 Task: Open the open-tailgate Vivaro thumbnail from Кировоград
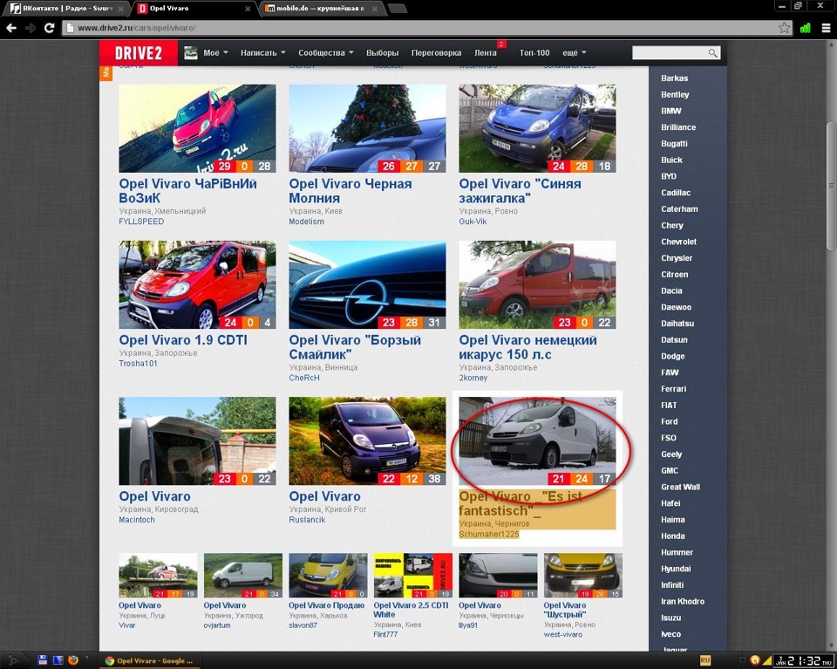197,441
